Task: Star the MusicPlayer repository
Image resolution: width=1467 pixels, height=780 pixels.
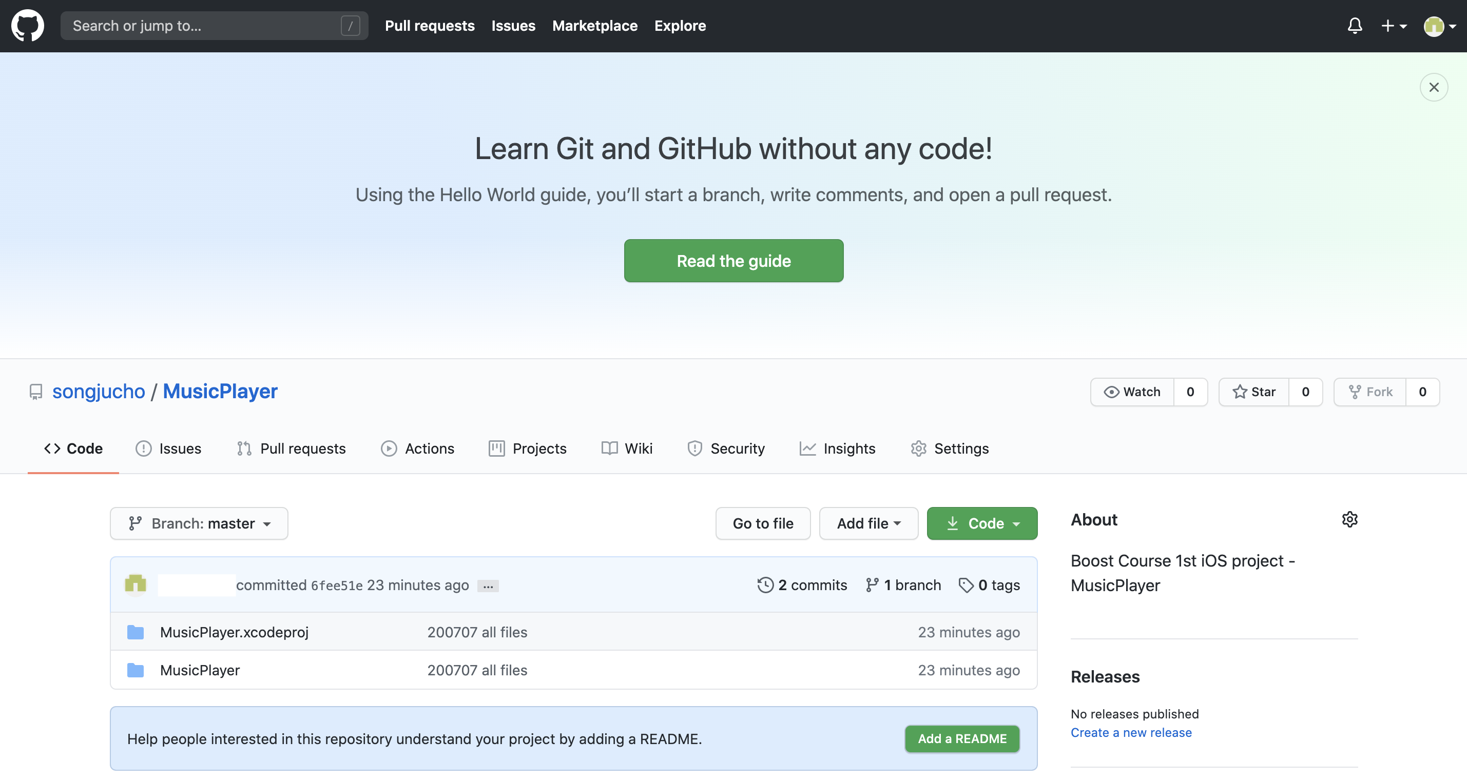Action: point(1253,392)
